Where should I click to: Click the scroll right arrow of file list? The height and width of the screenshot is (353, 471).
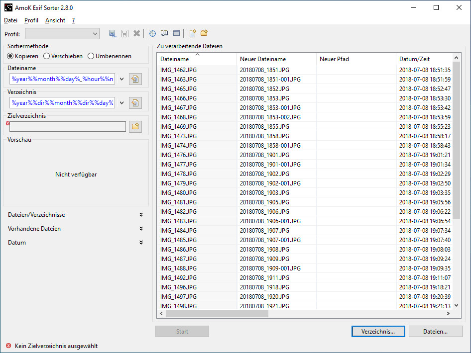pos(448,314)
